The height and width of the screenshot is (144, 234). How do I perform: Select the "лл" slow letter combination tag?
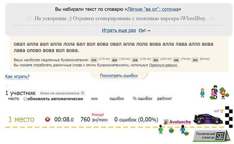tap(94, 59)
